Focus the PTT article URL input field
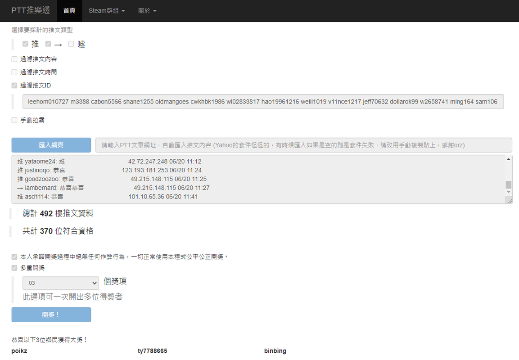 pos(303,145)
